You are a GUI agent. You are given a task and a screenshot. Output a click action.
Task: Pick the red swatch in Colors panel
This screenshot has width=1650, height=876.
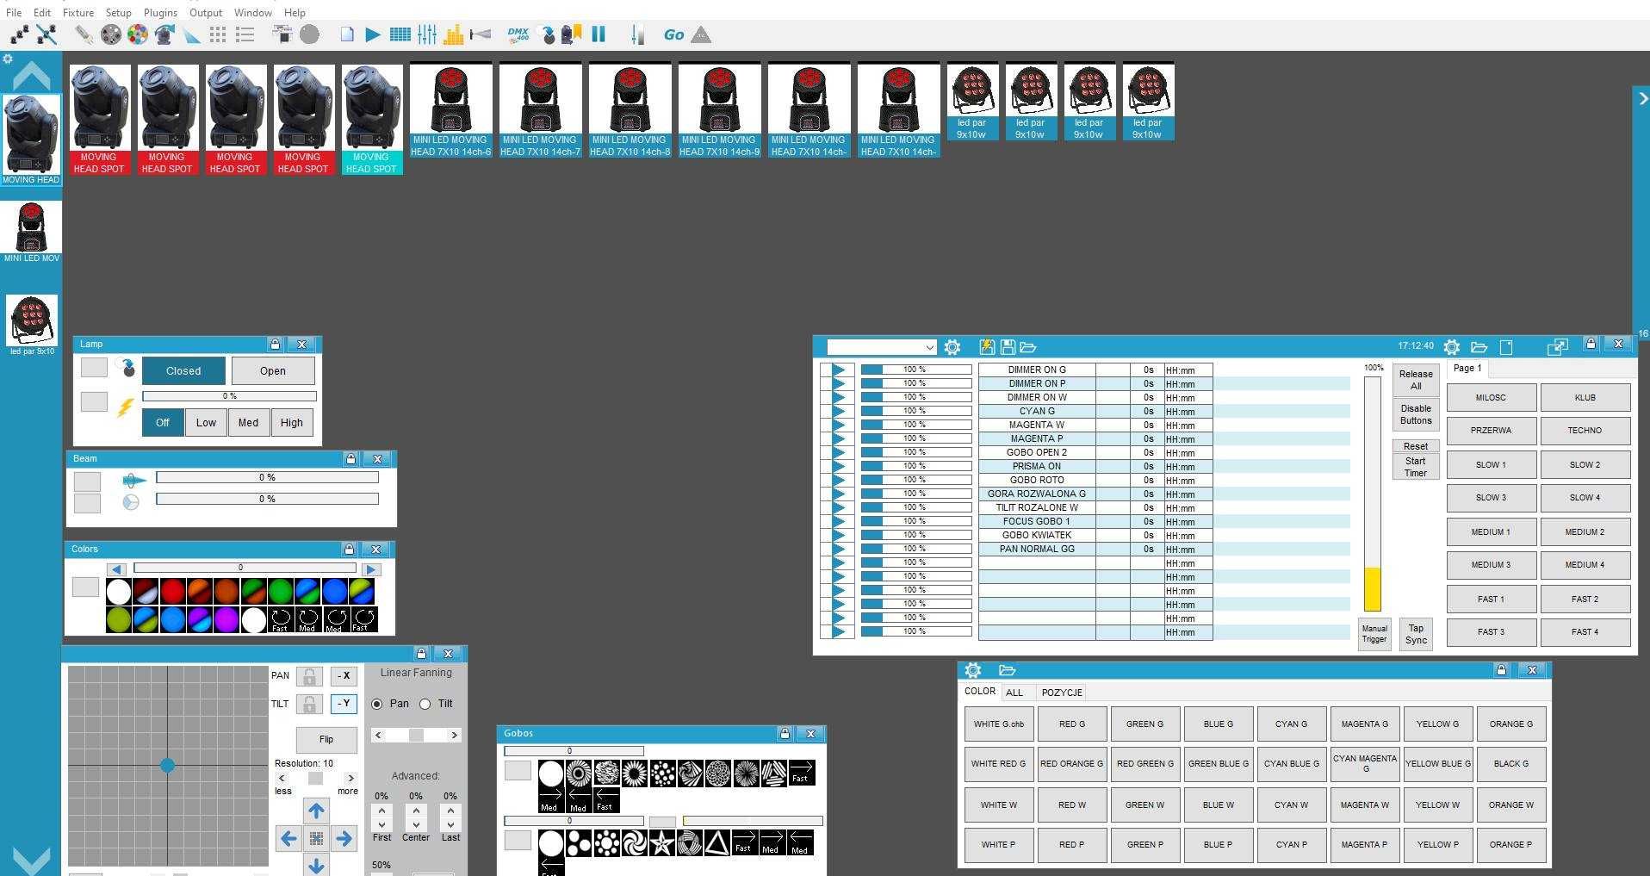pos(172,592)
